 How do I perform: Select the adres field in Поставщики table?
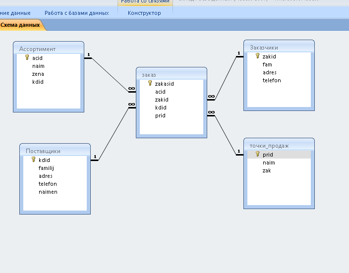point(55,176)
